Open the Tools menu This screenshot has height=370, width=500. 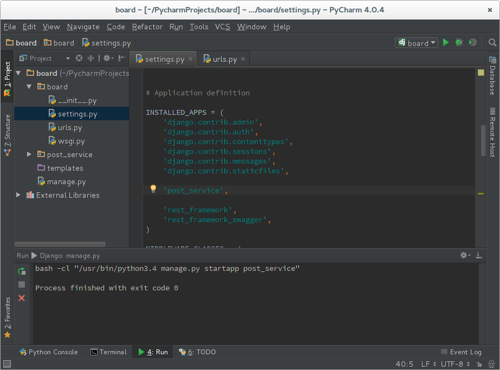(198, 27)
